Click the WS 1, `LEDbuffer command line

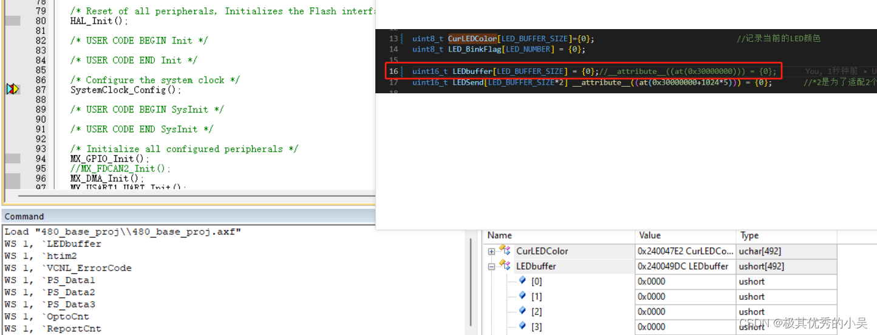pyautogui.click(x=53, y=244)
